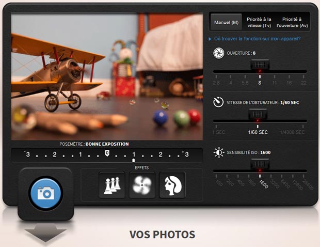Click 'VITESSE DE L'OBTURATEUR : 1/60 SEC' label
Image resolution: width=320 pixels, height=247 pixels.
coord(263,102)
